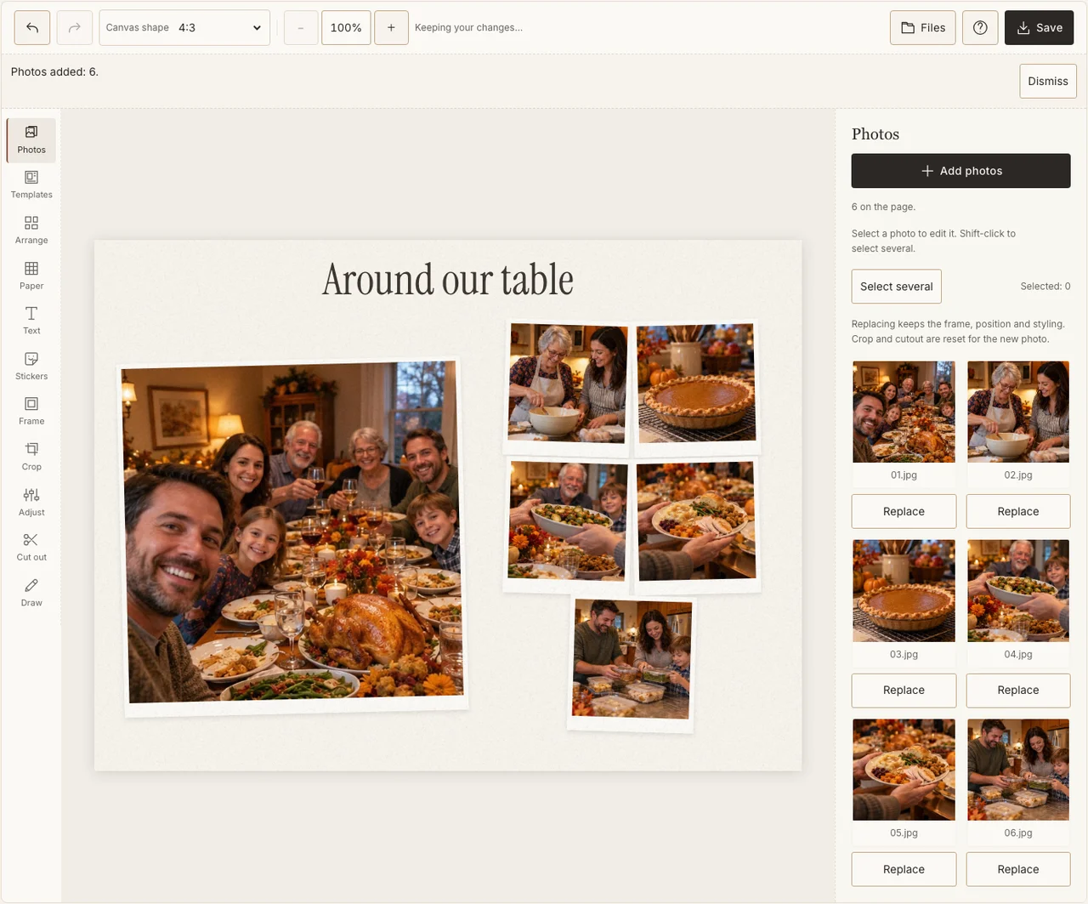Viewport: 1088px width, 904px height.
Task: Select the Crop tool
Action: (31, 458)
